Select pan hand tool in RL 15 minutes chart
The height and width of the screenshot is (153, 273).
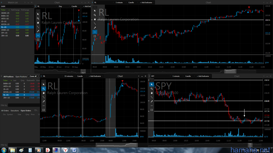(44, 93)
